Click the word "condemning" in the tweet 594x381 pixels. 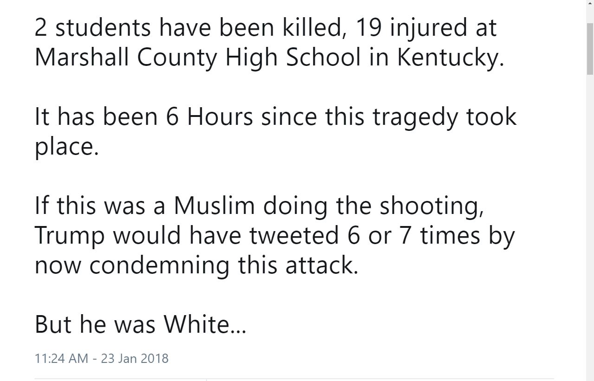click(159, 265)
